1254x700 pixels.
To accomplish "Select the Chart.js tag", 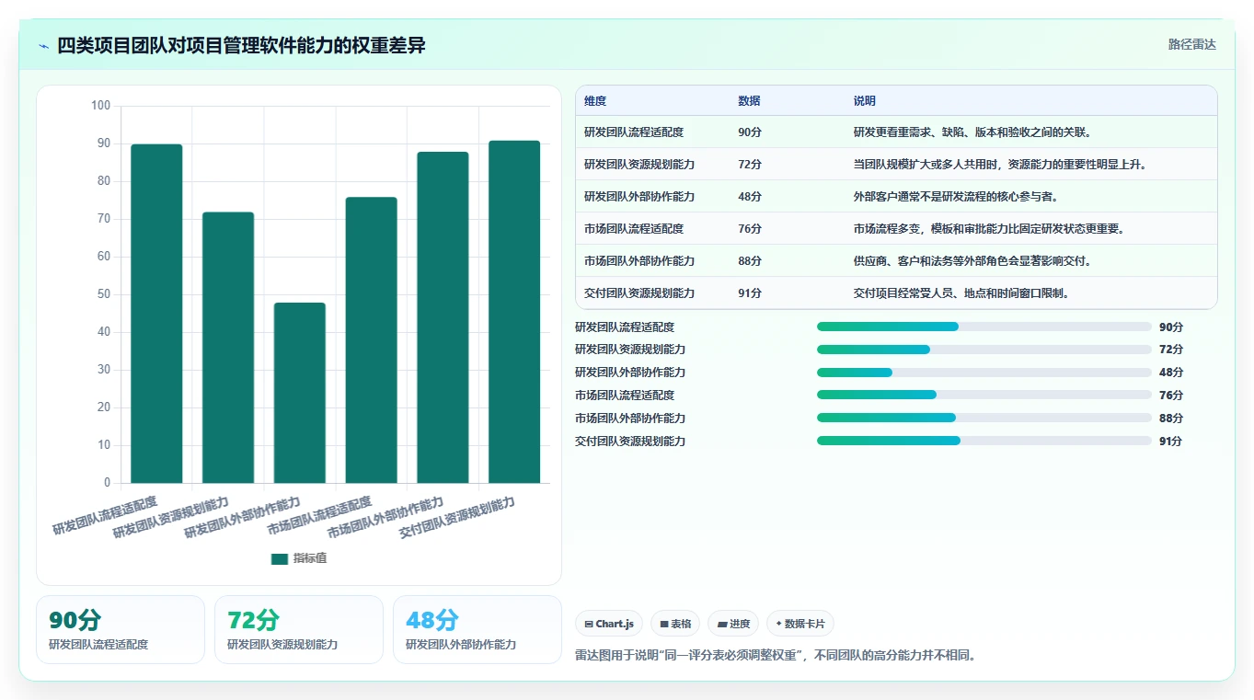I will click(x=609, y=624).
